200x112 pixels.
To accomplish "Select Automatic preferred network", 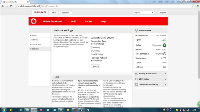I will coord(91,61).
